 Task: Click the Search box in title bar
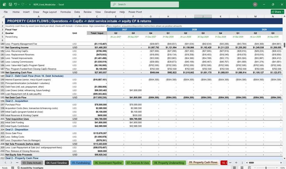tap(145, 4)
